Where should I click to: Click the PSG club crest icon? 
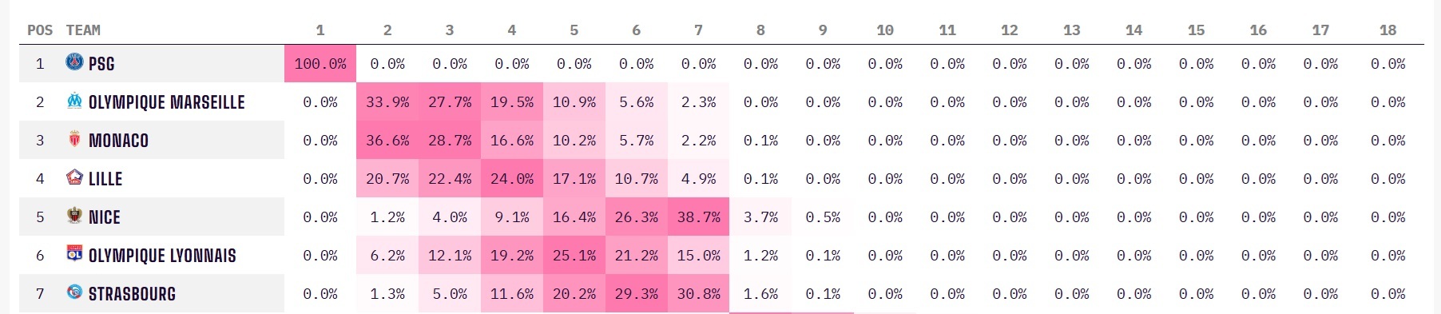click(74, 62)
